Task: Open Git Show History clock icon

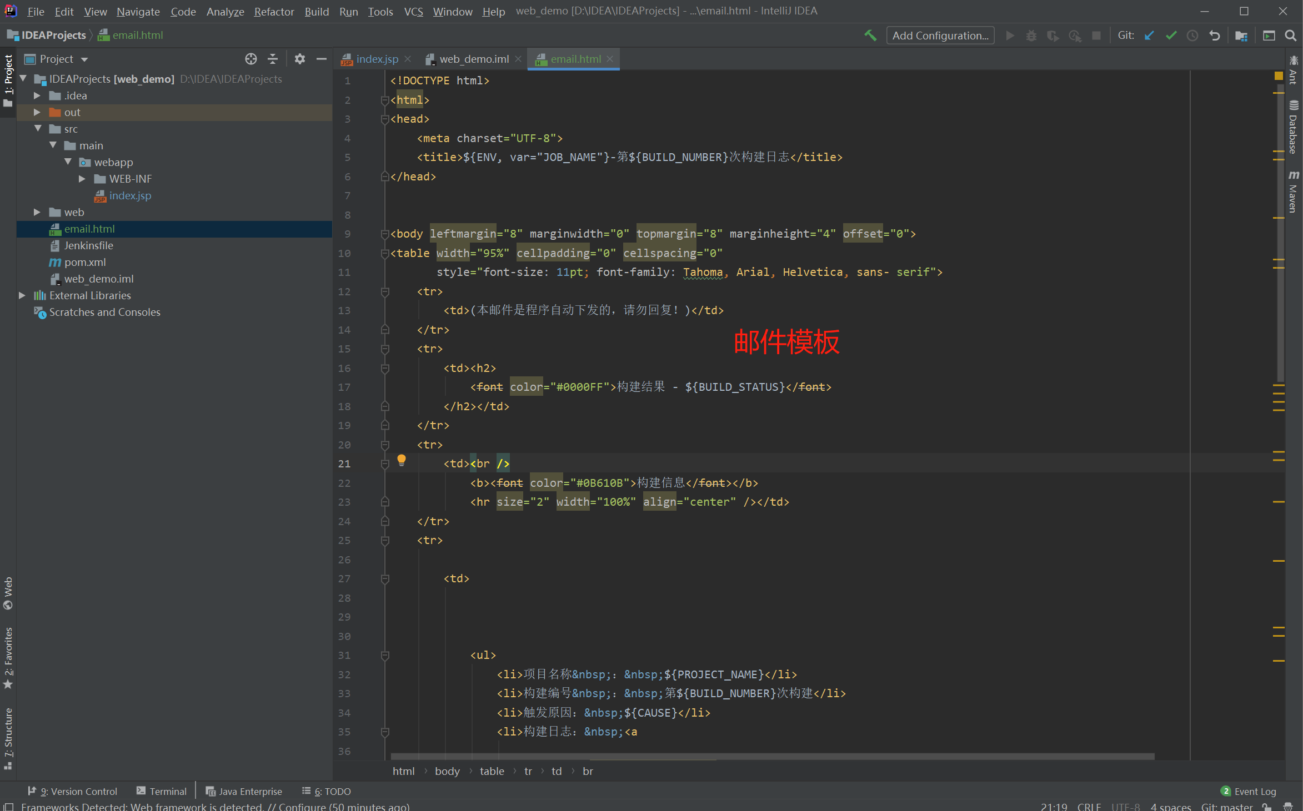Action: click(1192, 36)
